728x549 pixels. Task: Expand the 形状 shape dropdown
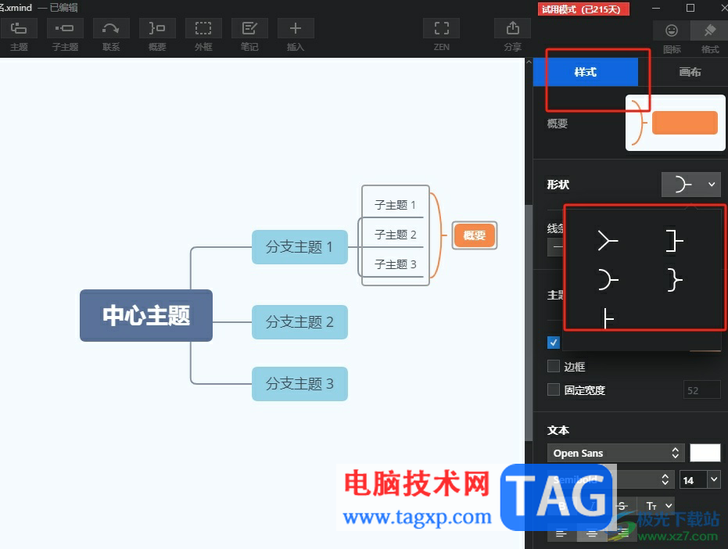pyautogui.click(x=691, y=185)
